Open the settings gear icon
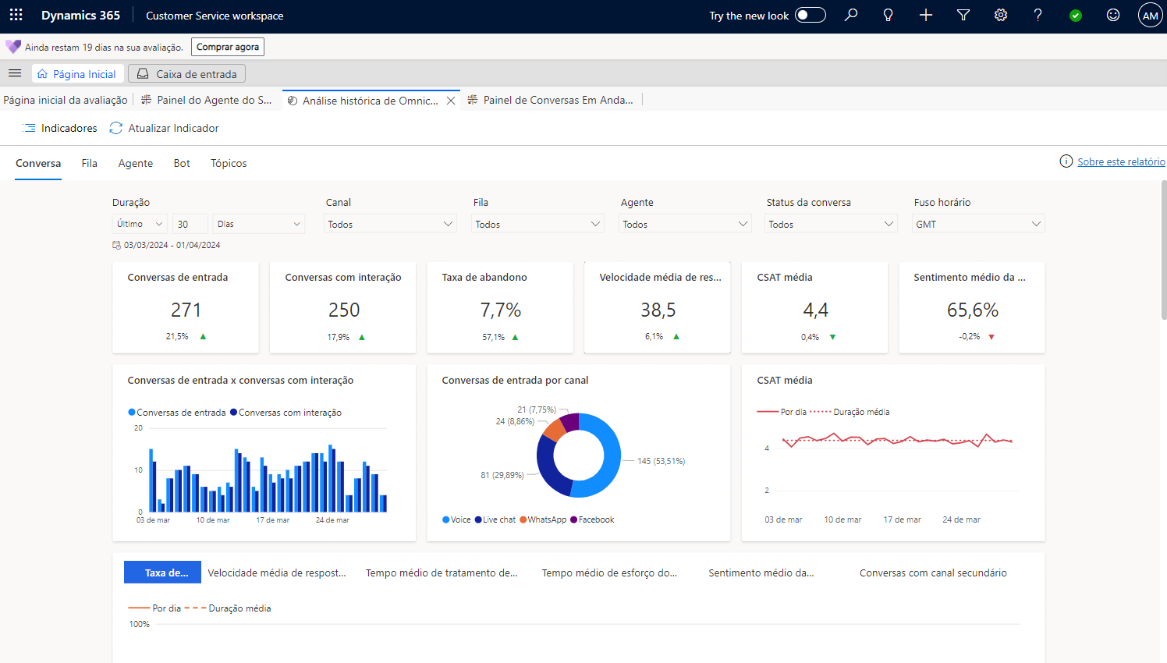1167x663 pixels. 1001,15
